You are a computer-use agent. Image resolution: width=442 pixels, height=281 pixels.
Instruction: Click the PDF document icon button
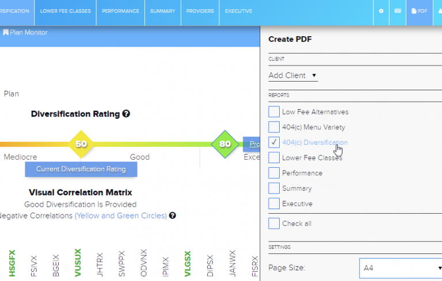pyautogui.click(x=418, y=11)
